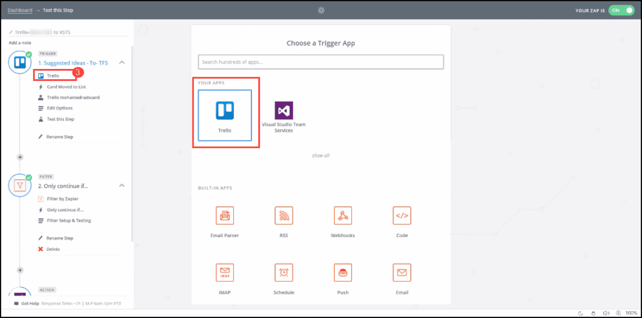The height and width of the screenshot is (318, 642).
Task: Pick the Email Parser built-in app
Action: (x=224, y=221)
